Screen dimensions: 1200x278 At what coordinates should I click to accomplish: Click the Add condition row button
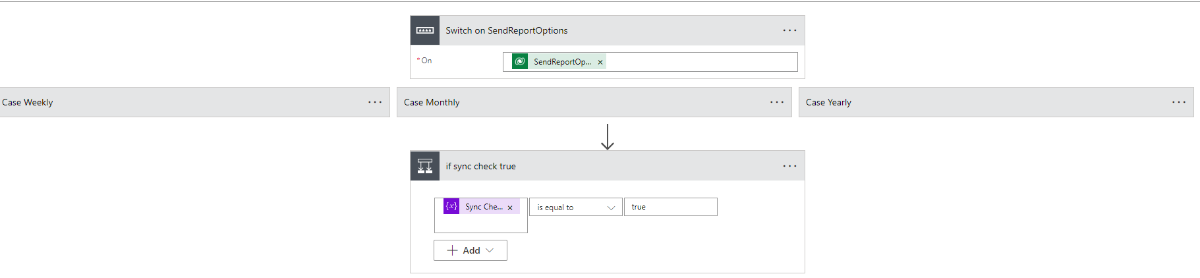point(470,250)
